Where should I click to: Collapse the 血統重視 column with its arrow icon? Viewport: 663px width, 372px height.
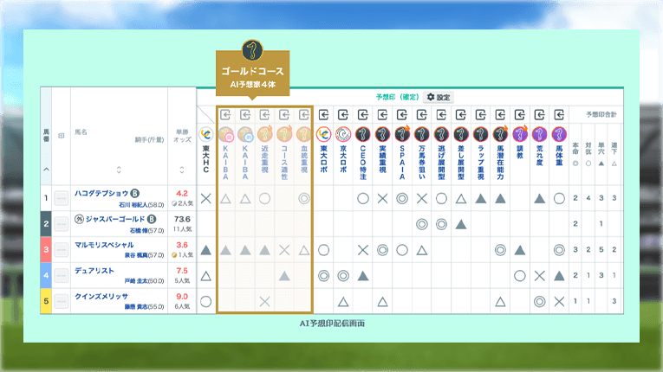[x=304, y=114]
